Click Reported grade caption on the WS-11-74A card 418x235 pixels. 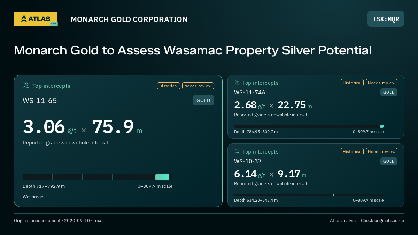[270, 115]
